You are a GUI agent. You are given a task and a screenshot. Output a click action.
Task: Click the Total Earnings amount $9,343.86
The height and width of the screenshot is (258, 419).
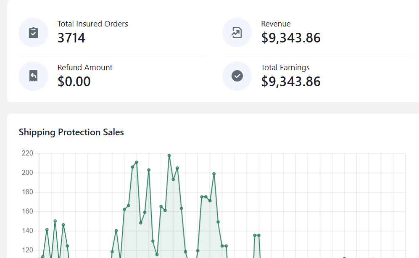(x=291, y=81)
